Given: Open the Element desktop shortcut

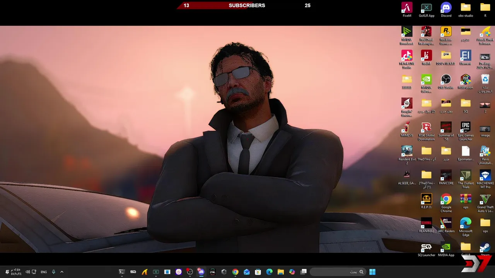Looking at the screenshot, I should point(466,58).
